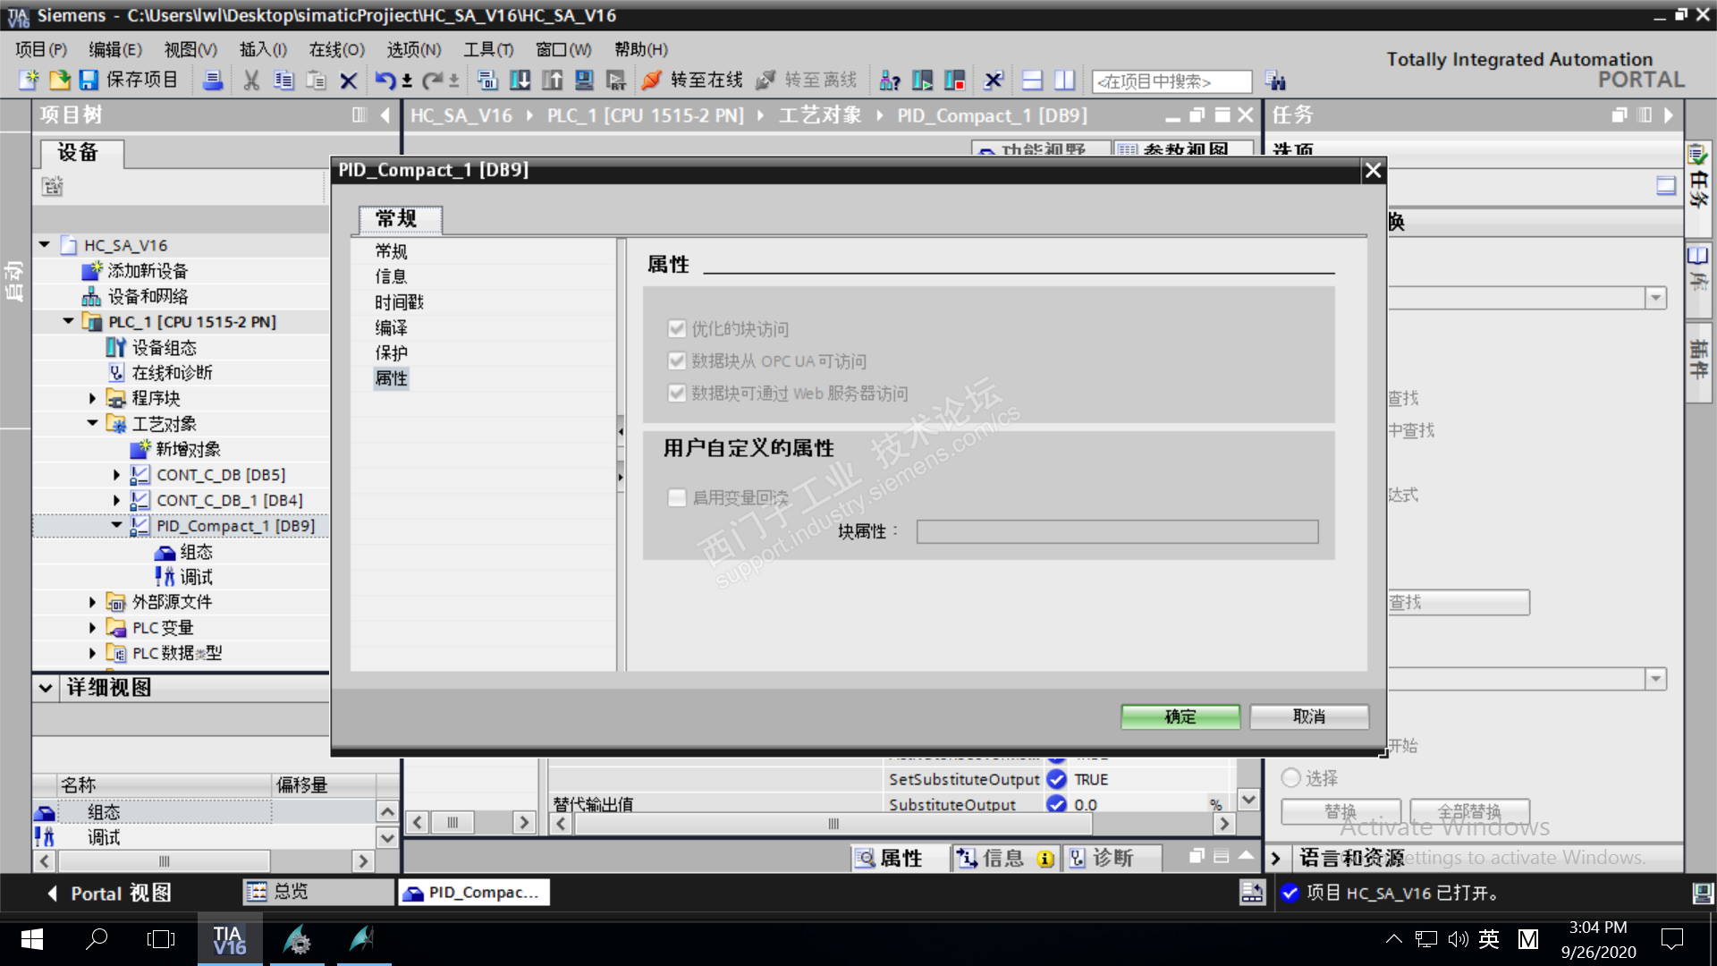The width and height of the screenshot is (1717, 966).
Task: Select the 选择 radio button
Action: 1290,778
